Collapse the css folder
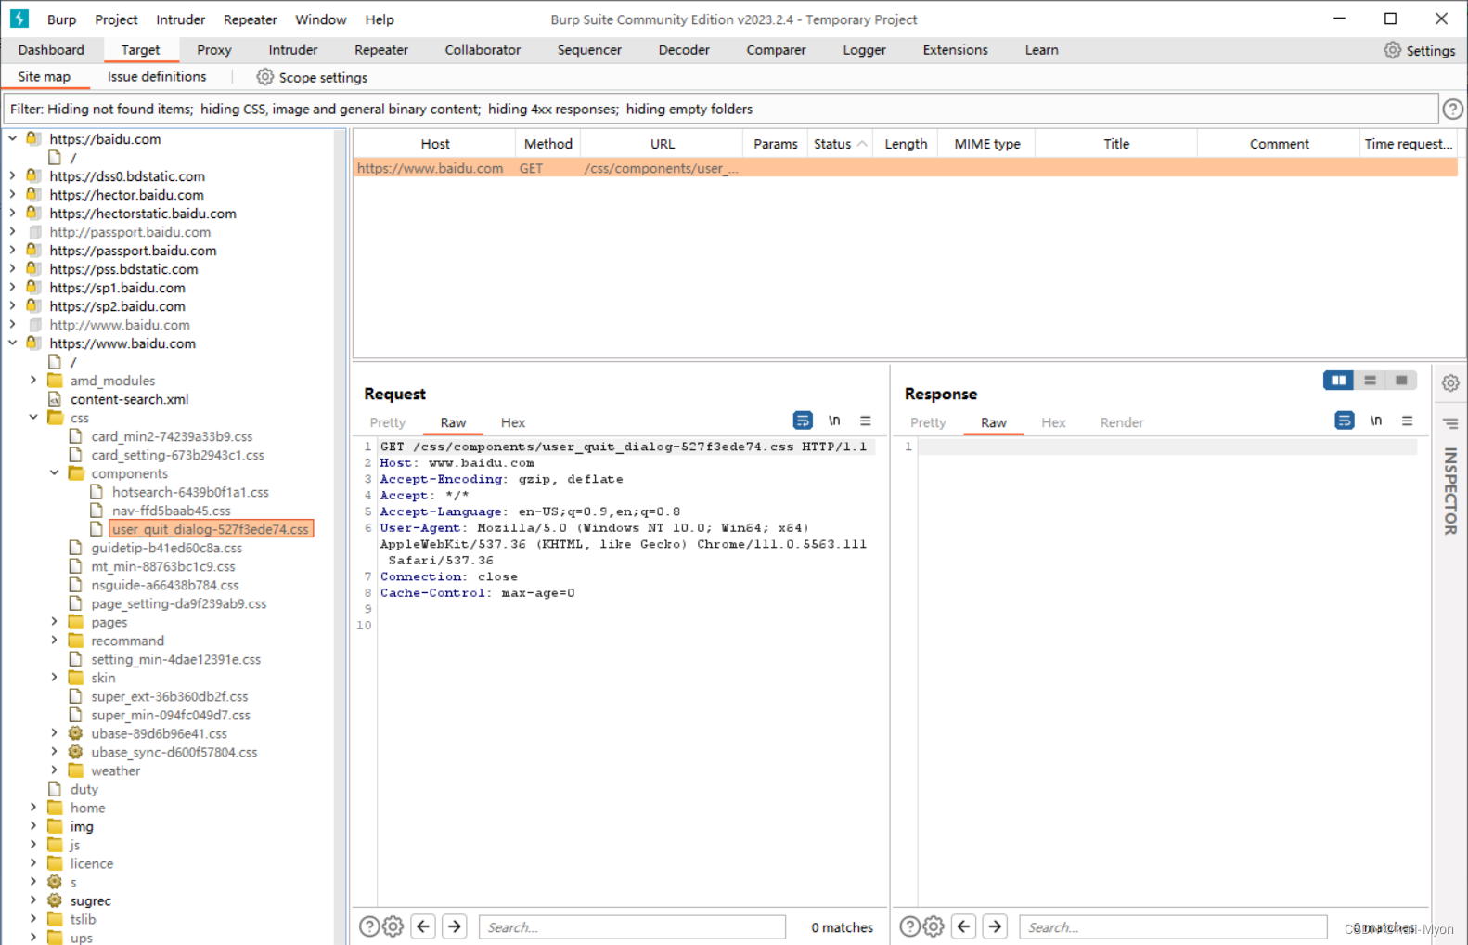Image resolution: width=1468 pixels, height=945 pixels. click(33, 417)
